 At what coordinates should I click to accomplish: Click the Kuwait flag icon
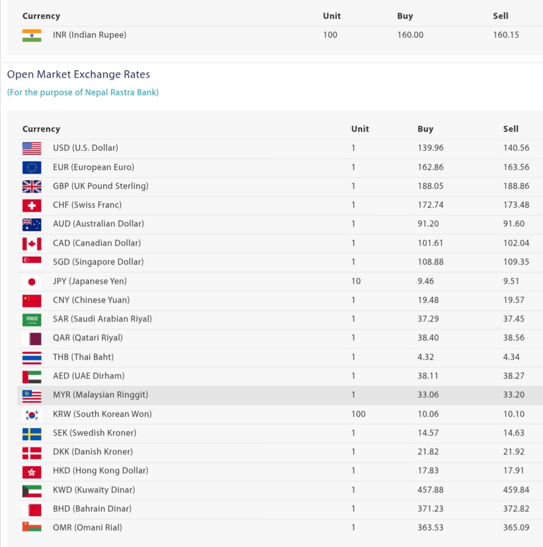(x=32, y=491)
